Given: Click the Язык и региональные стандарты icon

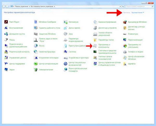Looking at the screenshot, I should pos(66,70).
